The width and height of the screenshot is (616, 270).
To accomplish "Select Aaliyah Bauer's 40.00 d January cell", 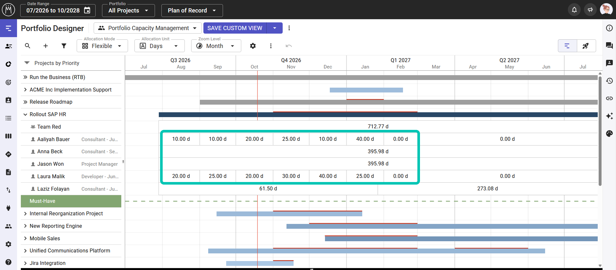I will click(365, 139).
